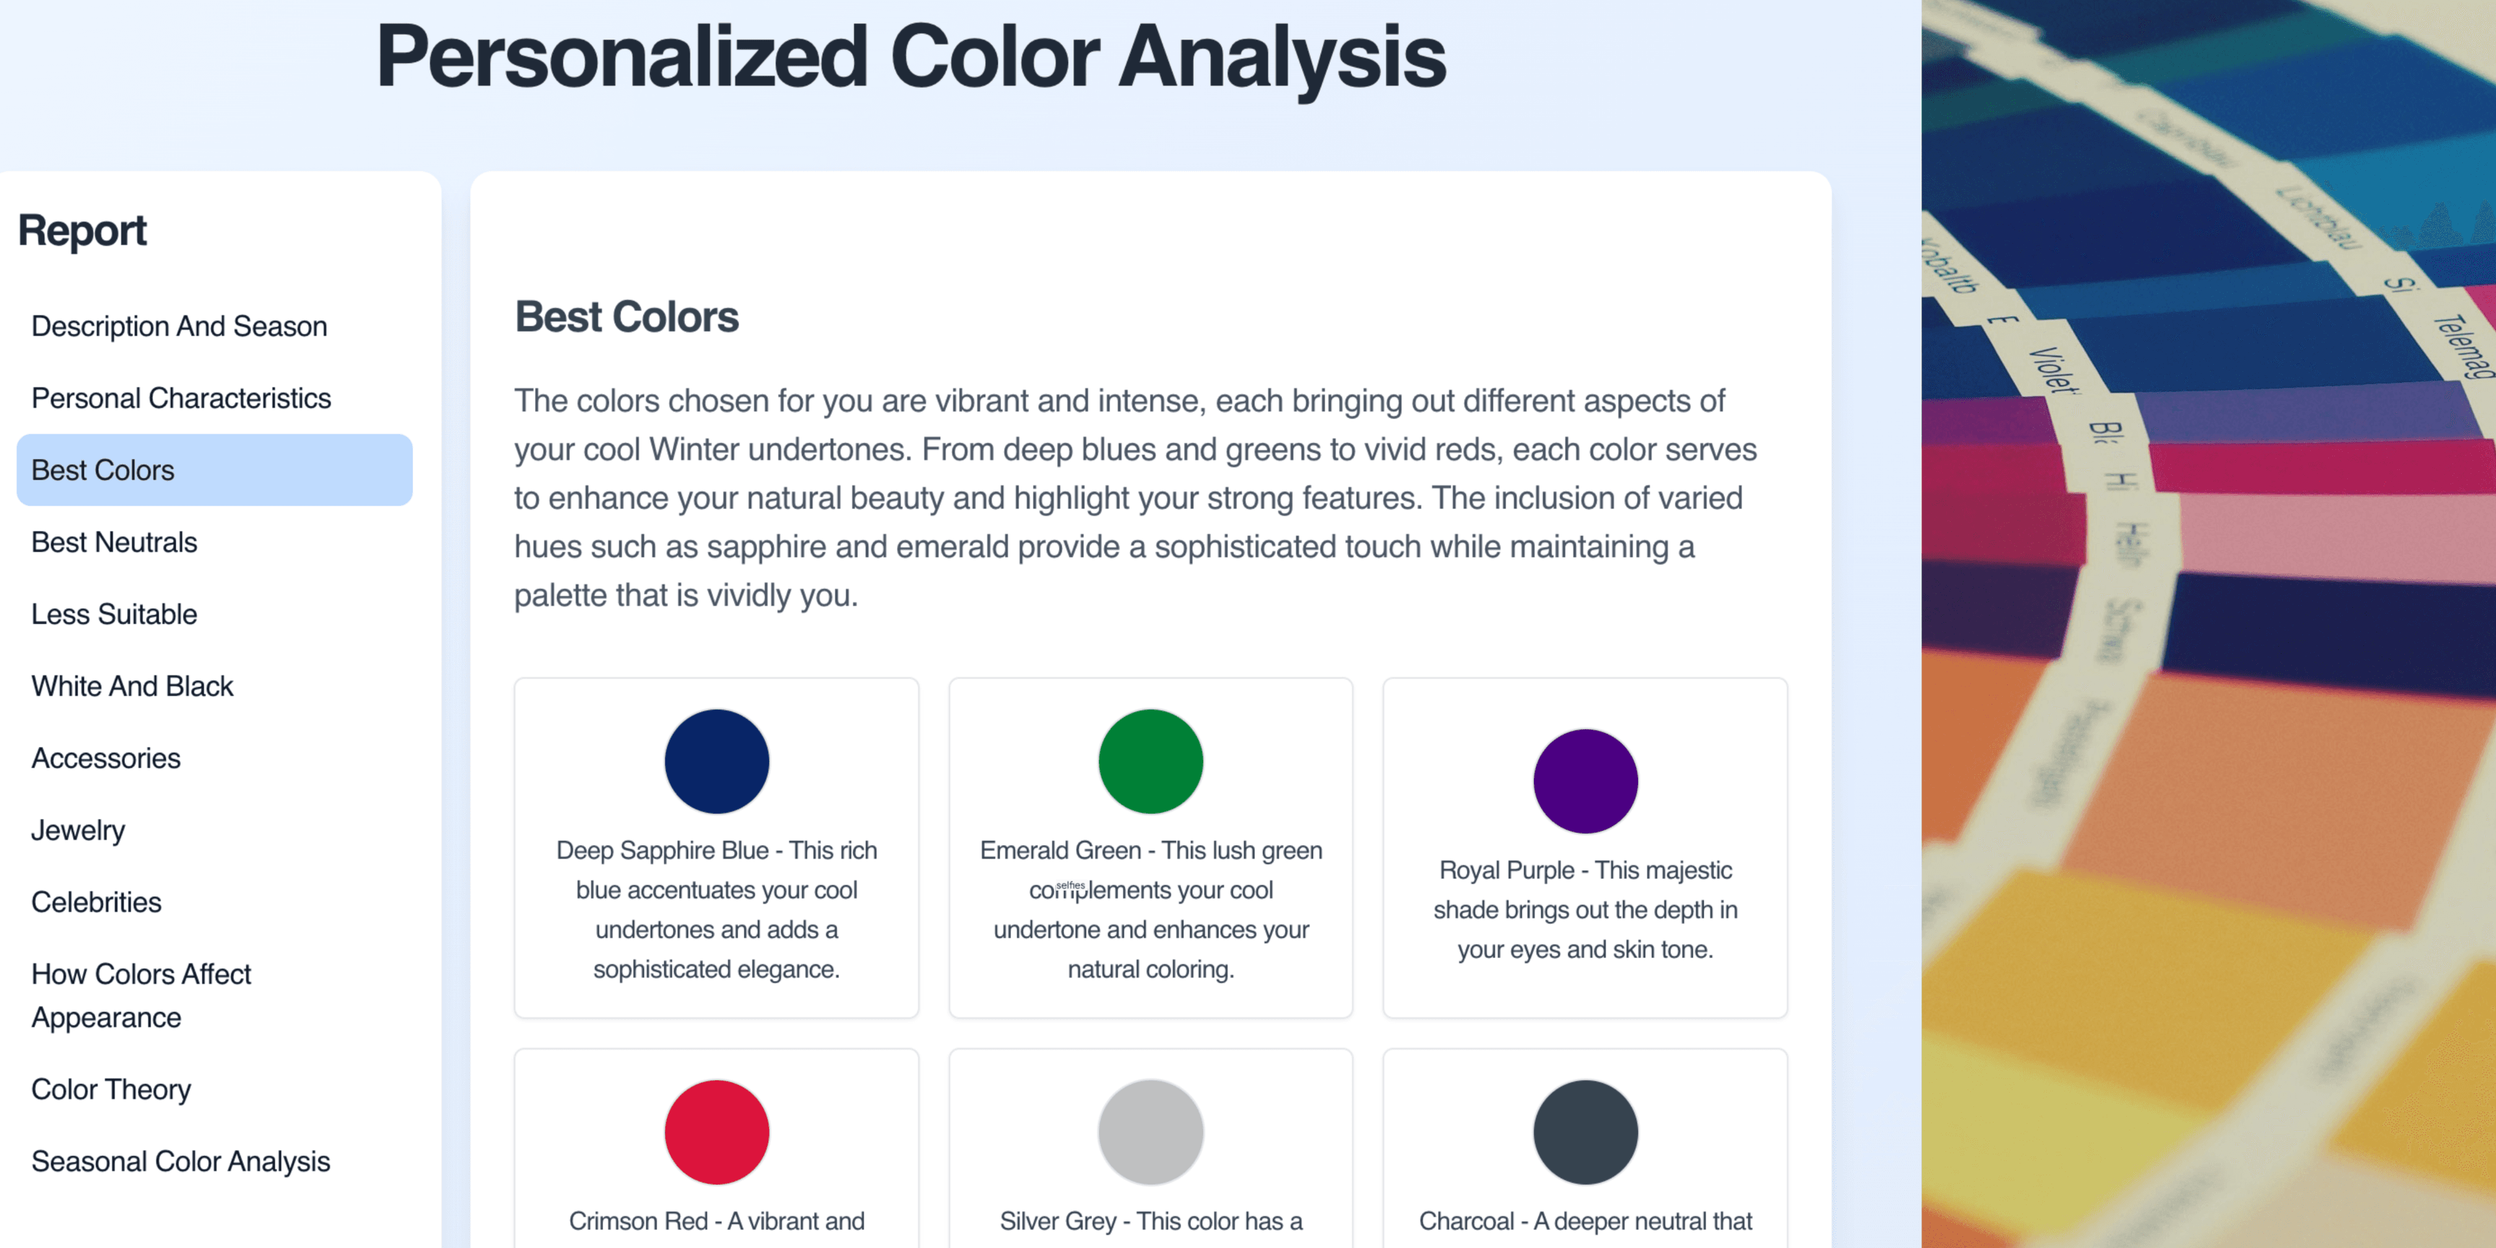The height and width of the screenshot is (1248, 2496).
Task: Click the color fan deck image
Action: tap(2208, 624)
